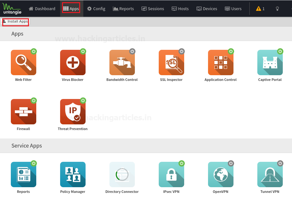The height and width of the screenshot is (204, 292).
Task: Click the grey power indicator on Bandwidth Control
Action: click(132, 51)
